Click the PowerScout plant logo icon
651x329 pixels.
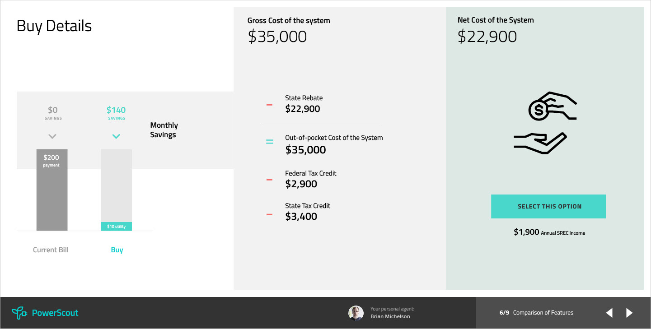point(19,313)
